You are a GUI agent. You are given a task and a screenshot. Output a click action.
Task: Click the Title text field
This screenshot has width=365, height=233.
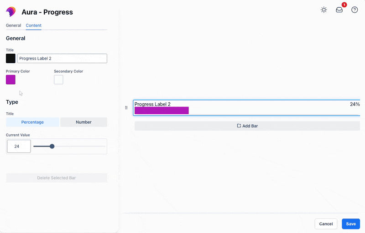coord(62,59)
